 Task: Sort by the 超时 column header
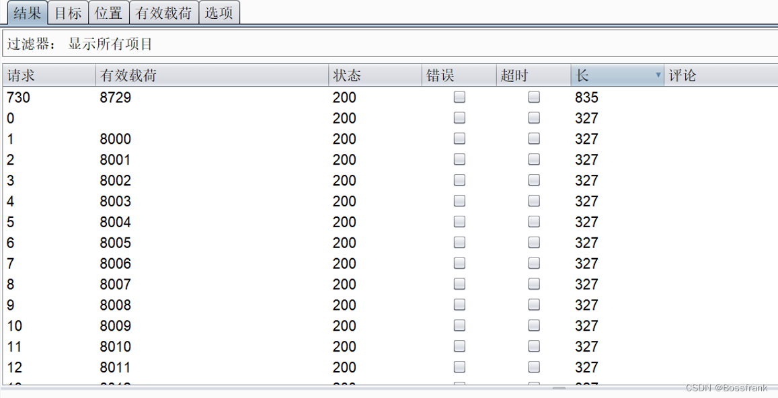pyautogui.click(x=533, y=75)
